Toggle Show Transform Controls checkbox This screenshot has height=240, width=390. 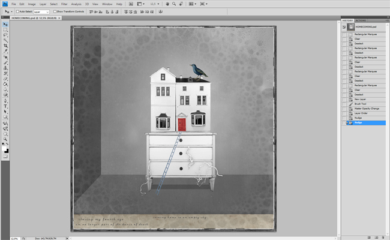(56, 11)
